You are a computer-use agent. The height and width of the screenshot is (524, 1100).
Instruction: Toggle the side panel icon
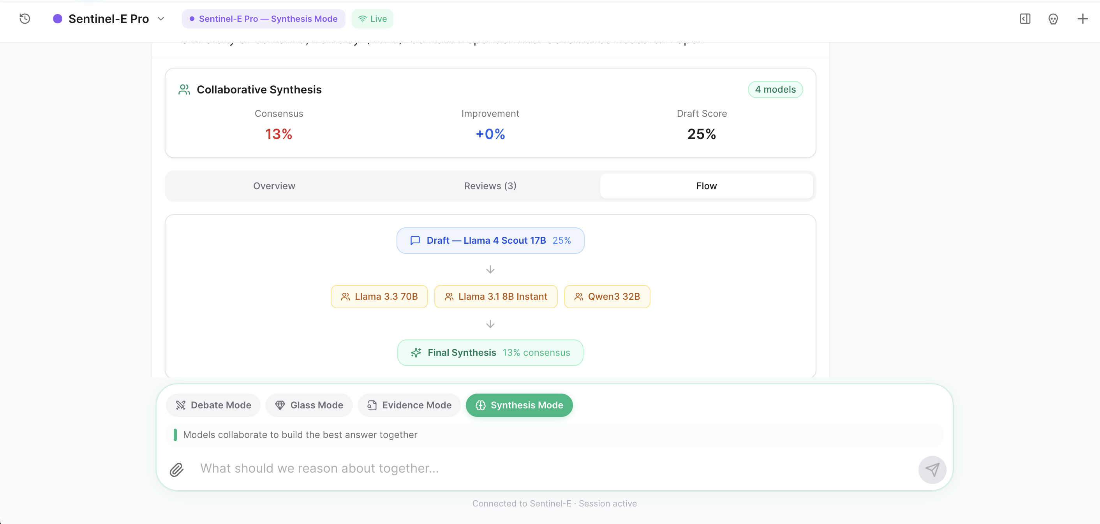click(1025, 19)
